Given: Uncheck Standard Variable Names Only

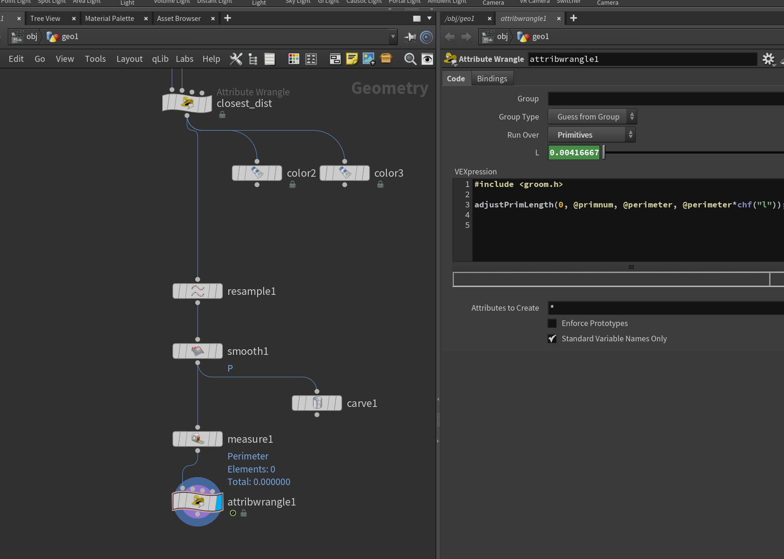Looking at the screenshot, I should [552, 339].
